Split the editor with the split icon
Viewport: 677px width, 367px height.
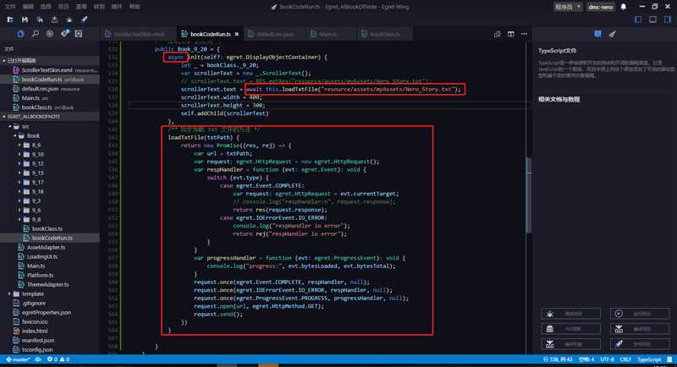point(511,34)
